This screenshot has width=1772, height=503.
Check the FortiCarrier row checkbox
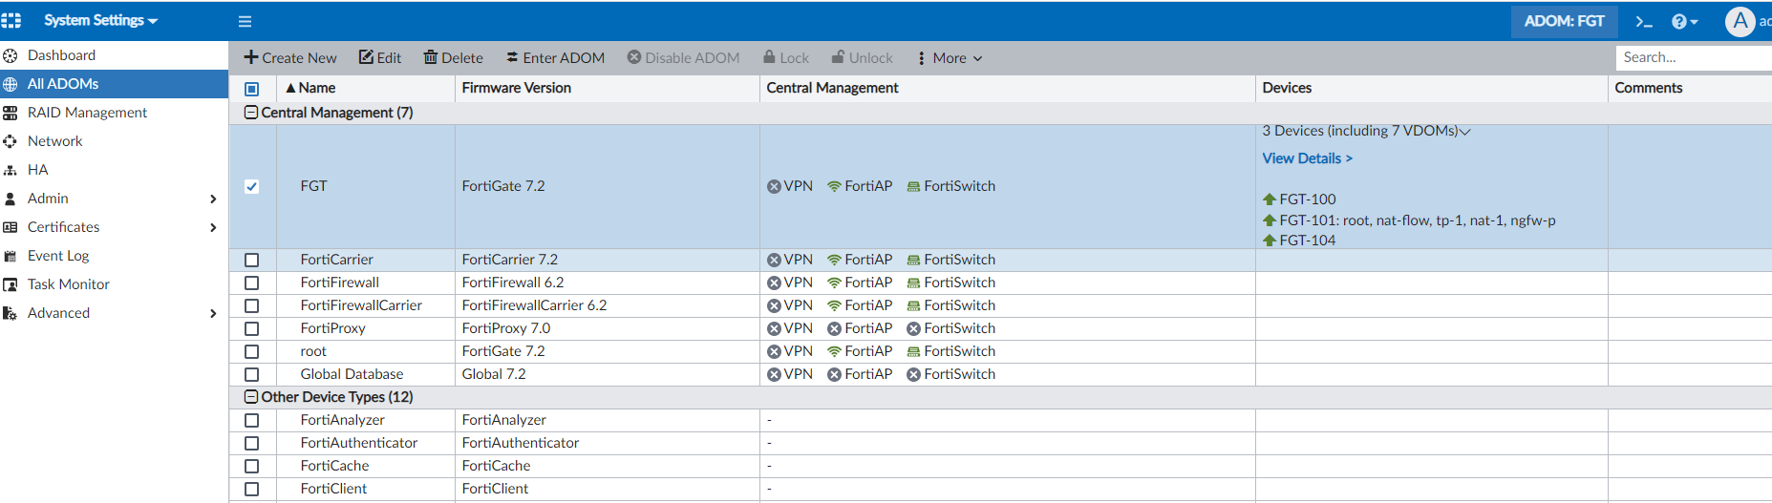(251, 260)
